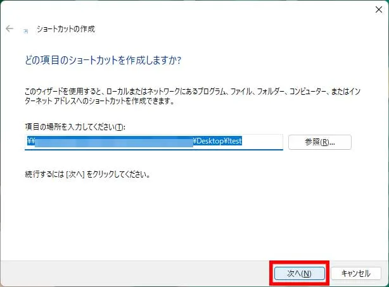The image size is (389, 287).
Task: Click the blurred middle section of the path
Action: [x=114, y=142]
